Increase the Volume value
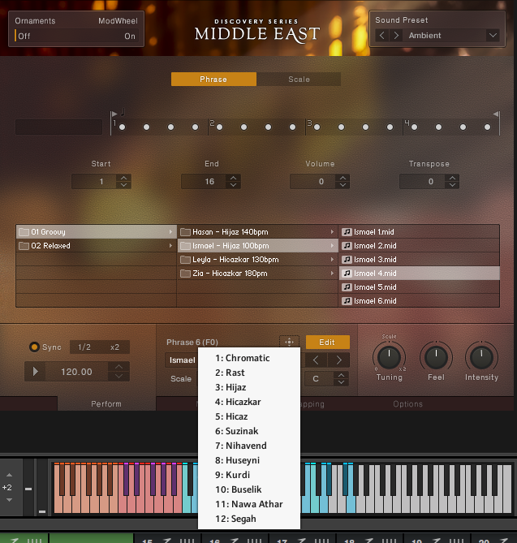The width and height of the screenshot is (517, 543). pyautogui.click(x=343, y=178)
